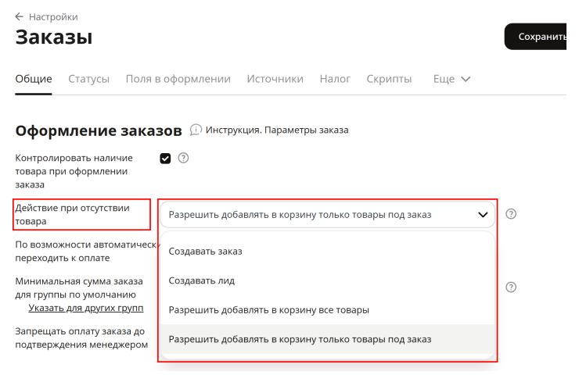This screenshot has height=375, width=579.
Task: Select Создавать лид option
Action: point(328,280)
